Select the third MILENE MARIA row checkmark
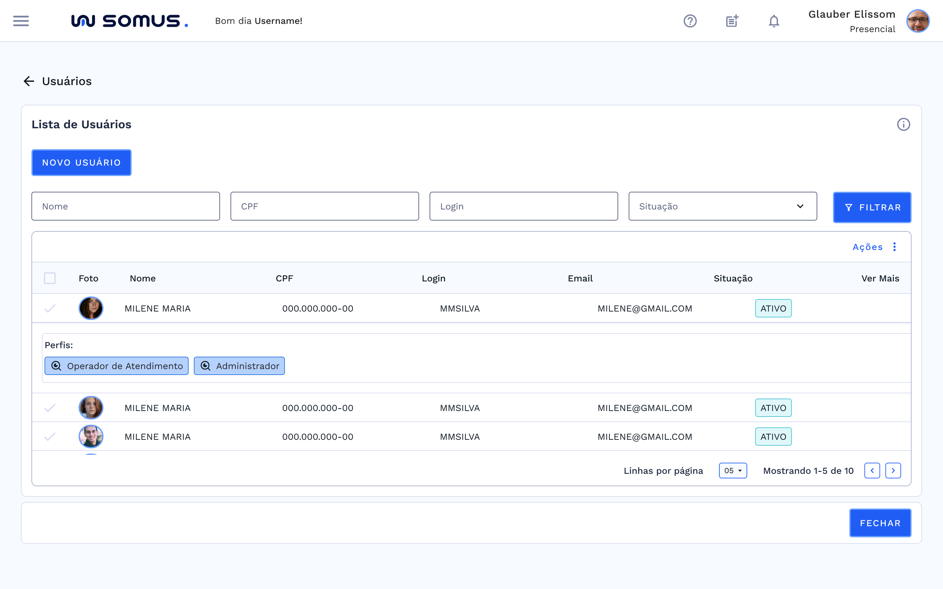 50,437
